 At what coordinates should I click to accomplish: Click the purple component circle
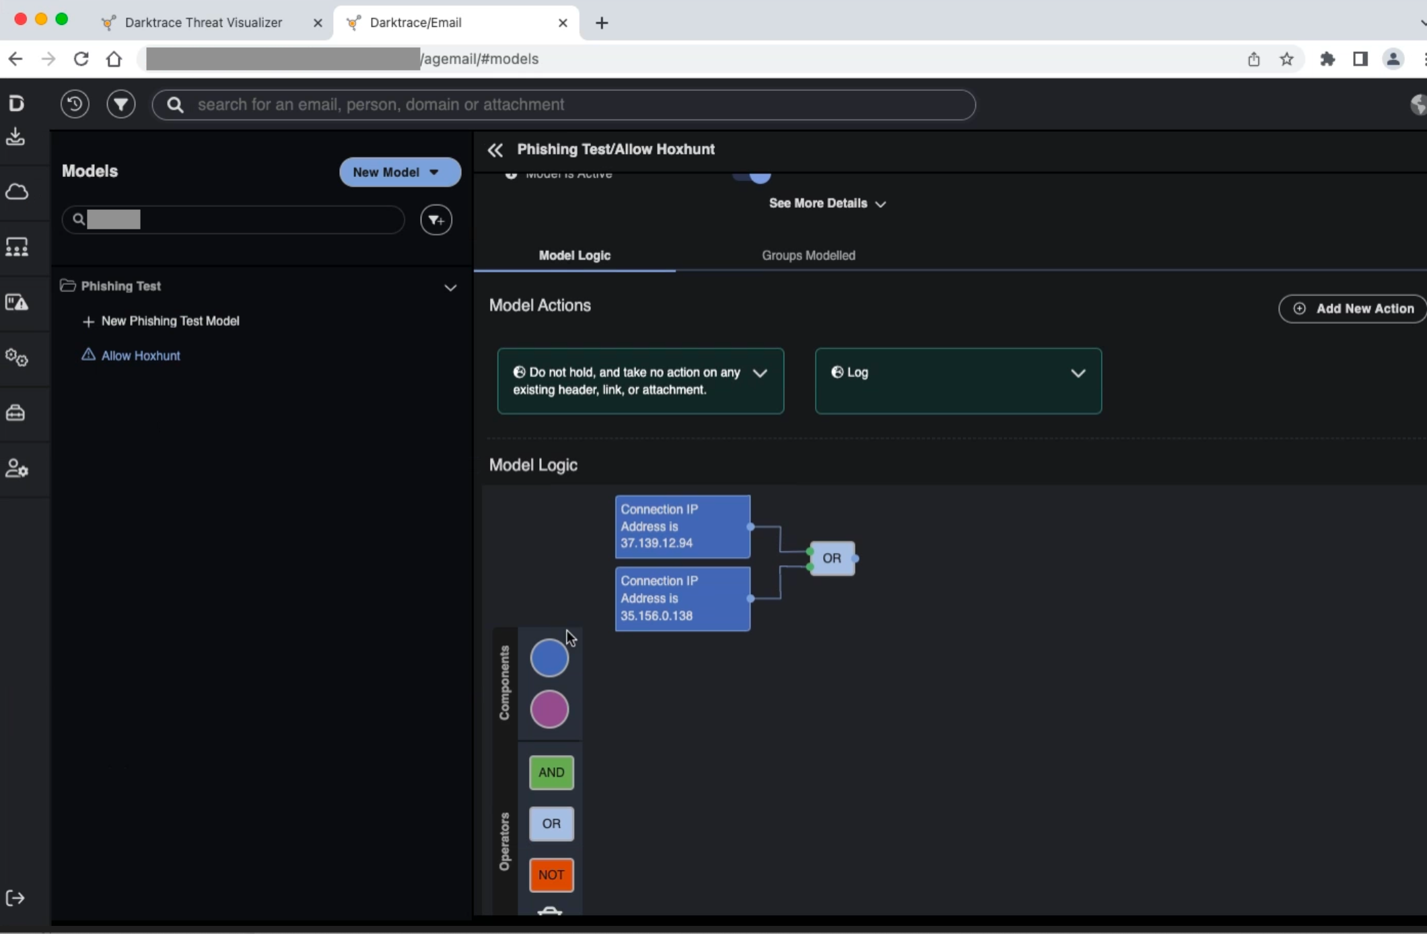click(549, 709)
